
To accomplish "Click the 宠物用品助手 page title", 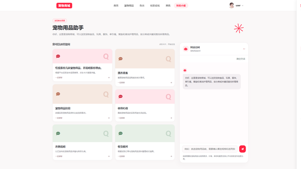I will [68, 28].
